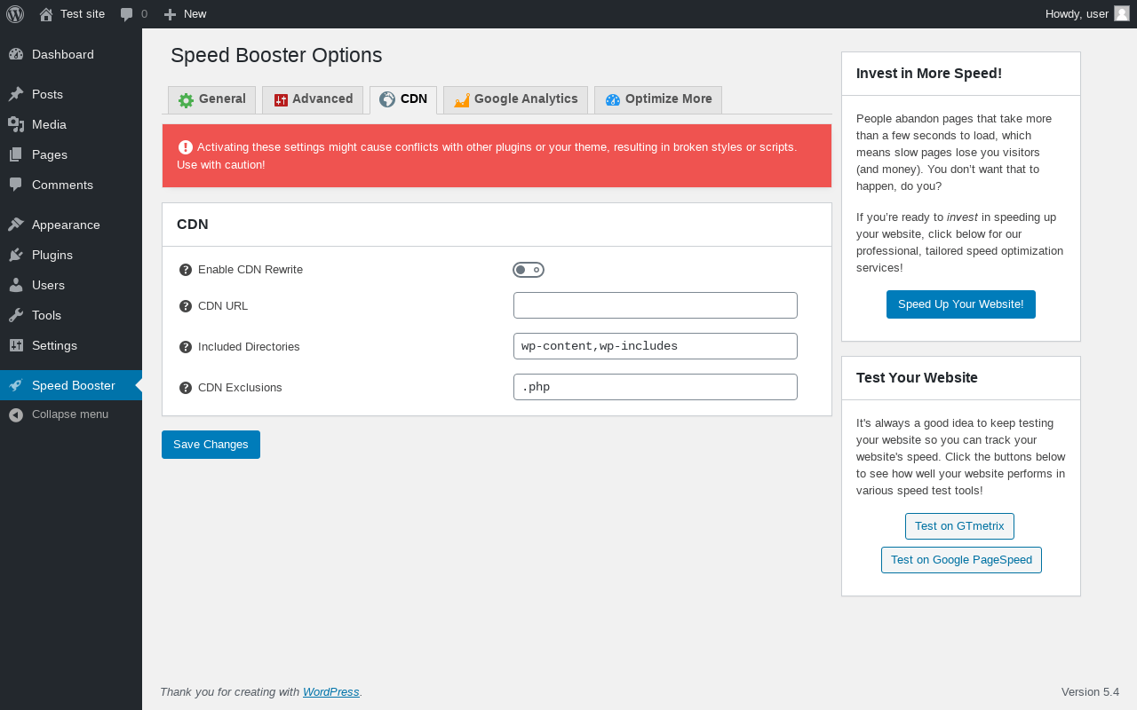
Task: Switch to the Advanced tab
Action: pyautogui.click(x=313, y=99)
